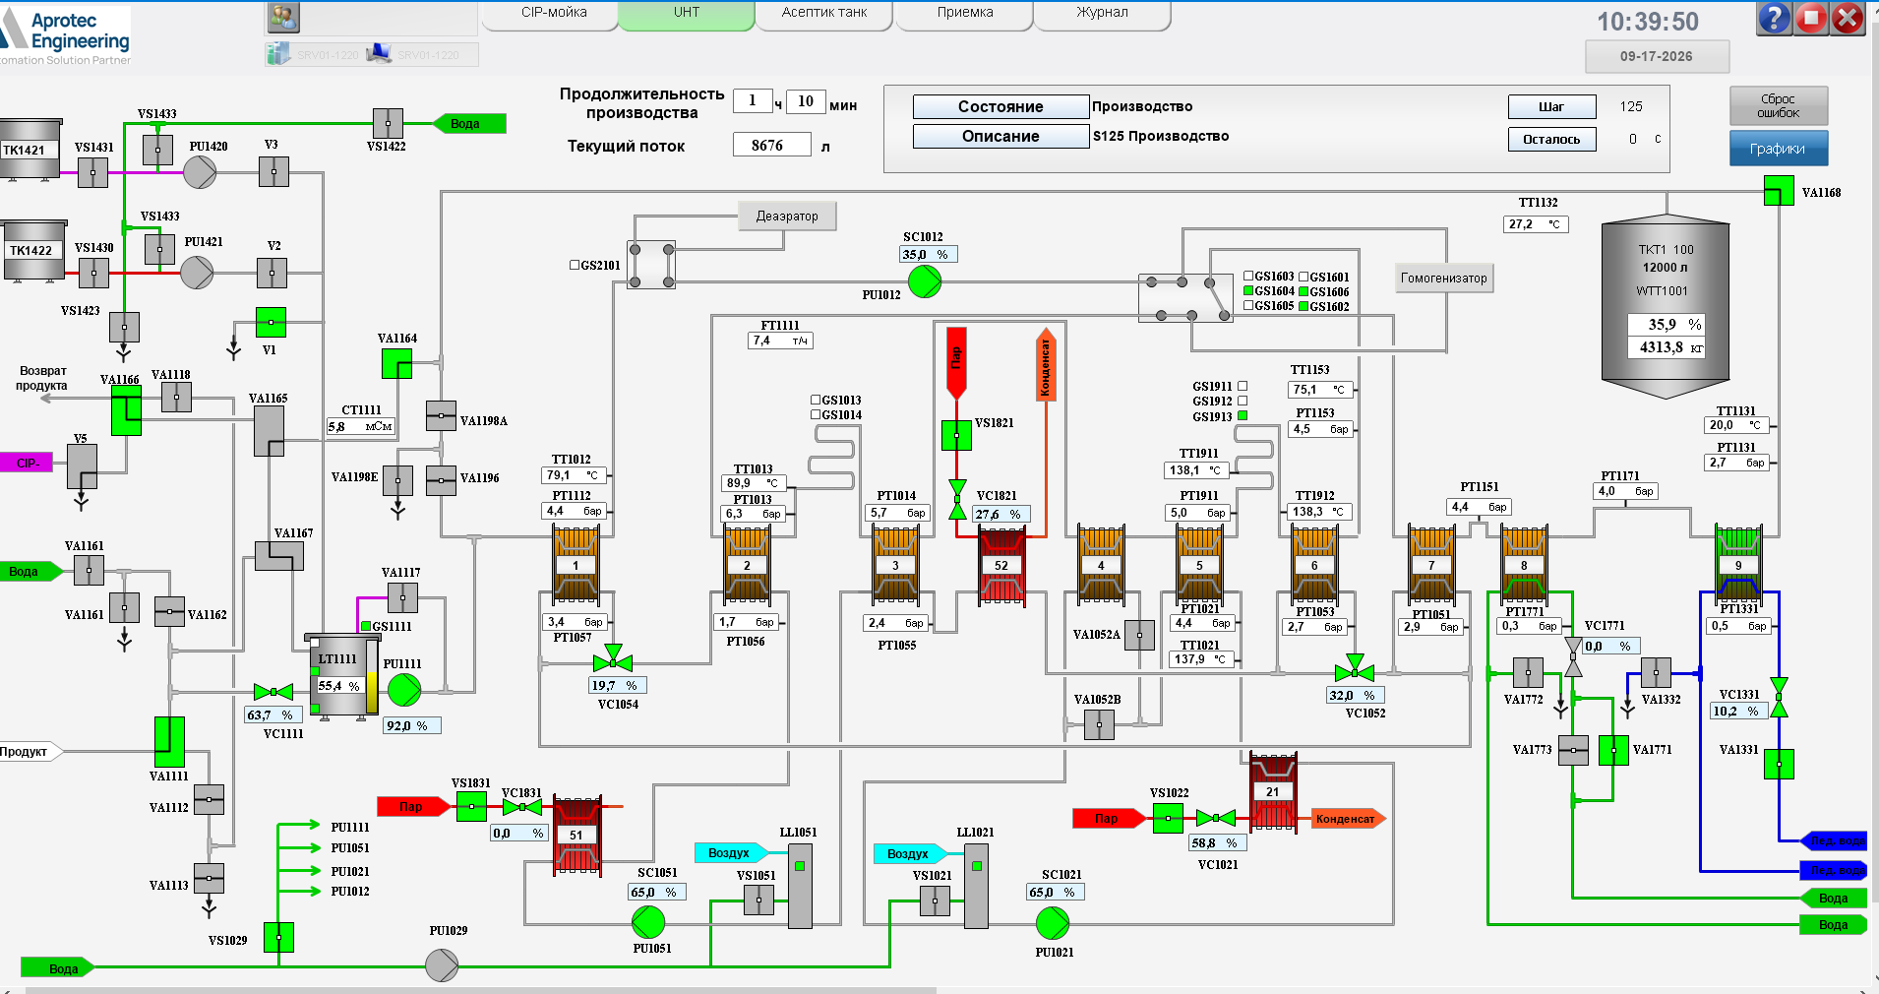Select pump PU1021 green circle
Screen dimensions: 1879x994
1053,922
